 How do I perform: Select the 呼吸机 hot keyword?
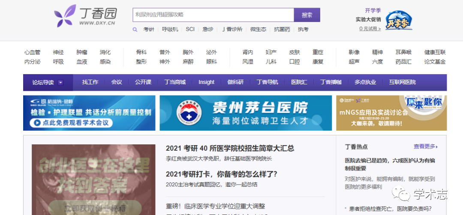click(170, 30)
